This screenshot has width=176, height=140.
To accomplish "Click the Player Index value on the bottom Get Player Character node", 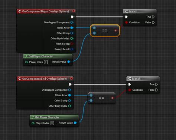I will tap(52, 123).
